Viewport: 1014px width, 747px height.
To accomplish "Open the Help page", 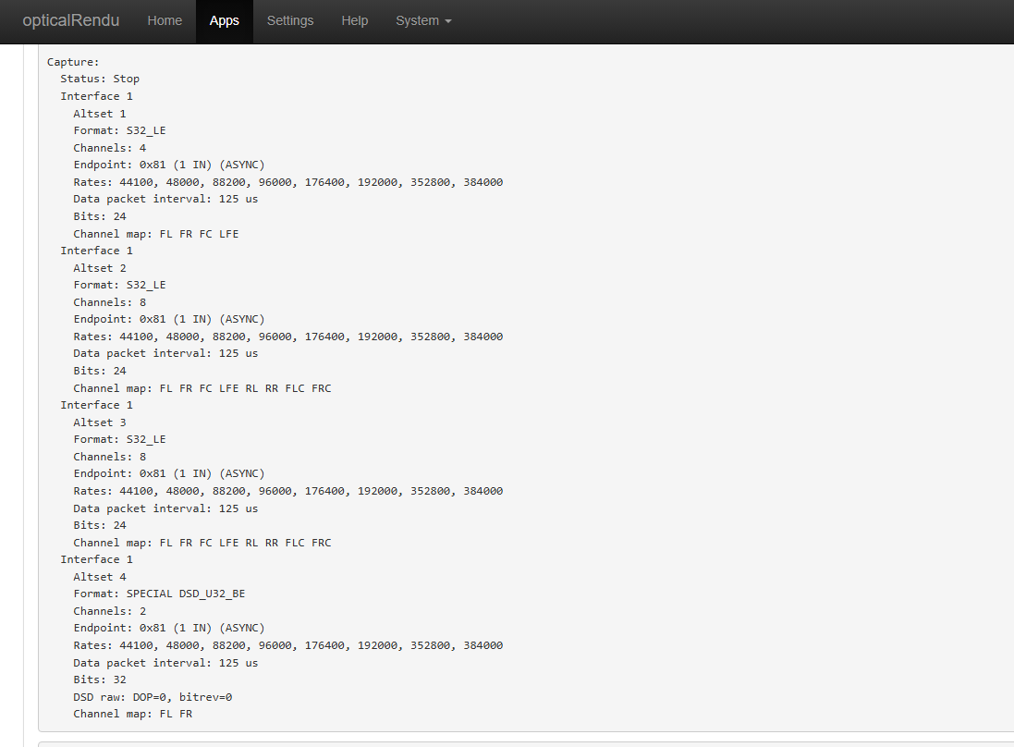I will [x=354, y=20].
